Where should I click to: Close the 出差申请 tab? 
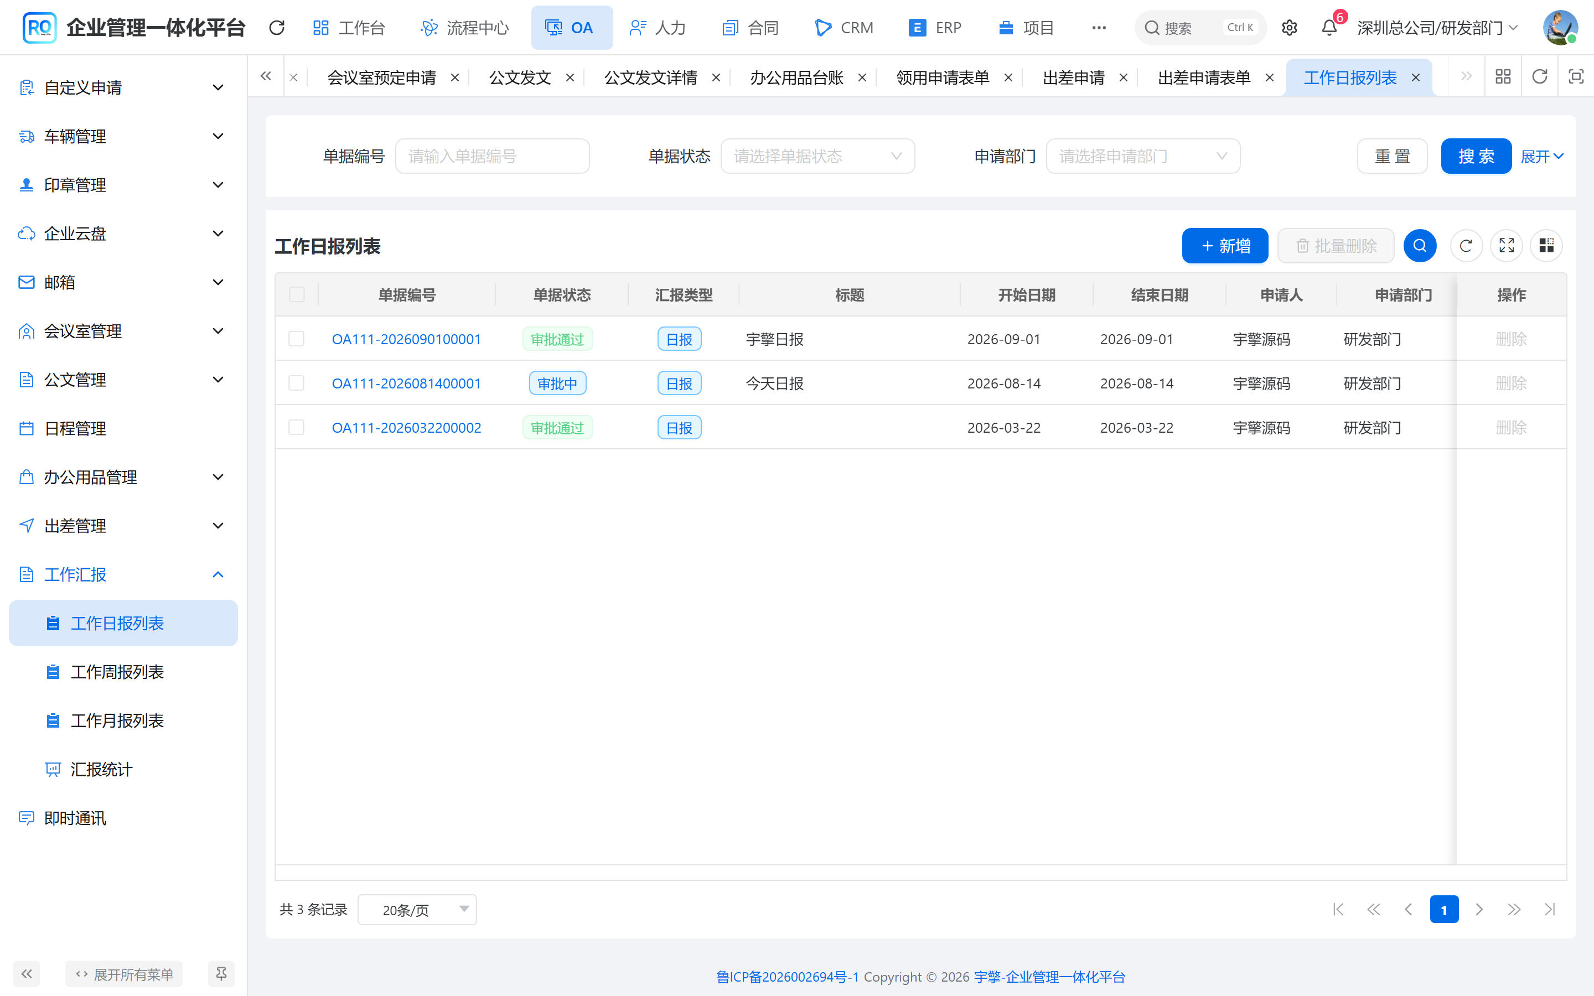(x=1124, y=77)
